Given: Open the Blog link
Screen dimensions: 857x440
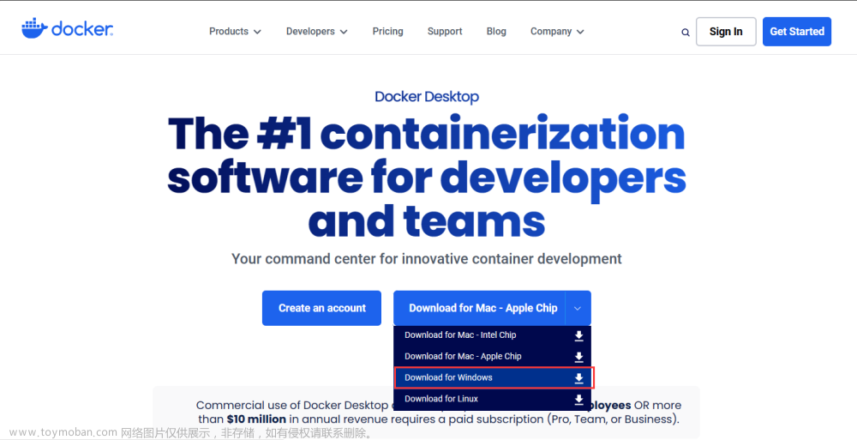Looking at the screenshot, I should tap(496, 31).
